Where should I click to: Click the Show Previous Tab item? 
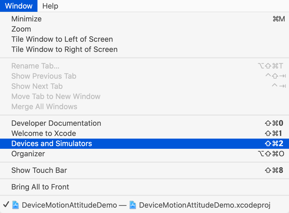pyautogui.click(x=144, y=76)
